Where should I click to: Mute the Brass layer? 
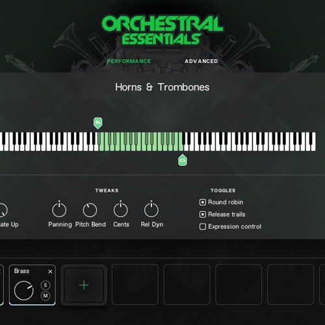click(45, 296)
